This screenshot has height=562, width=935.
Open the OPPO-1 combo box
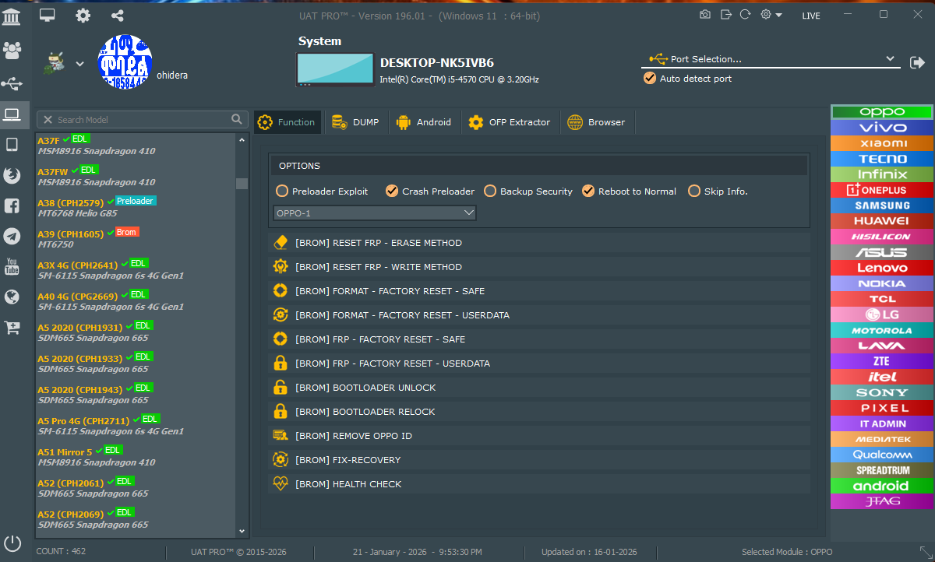click(375, 213)
